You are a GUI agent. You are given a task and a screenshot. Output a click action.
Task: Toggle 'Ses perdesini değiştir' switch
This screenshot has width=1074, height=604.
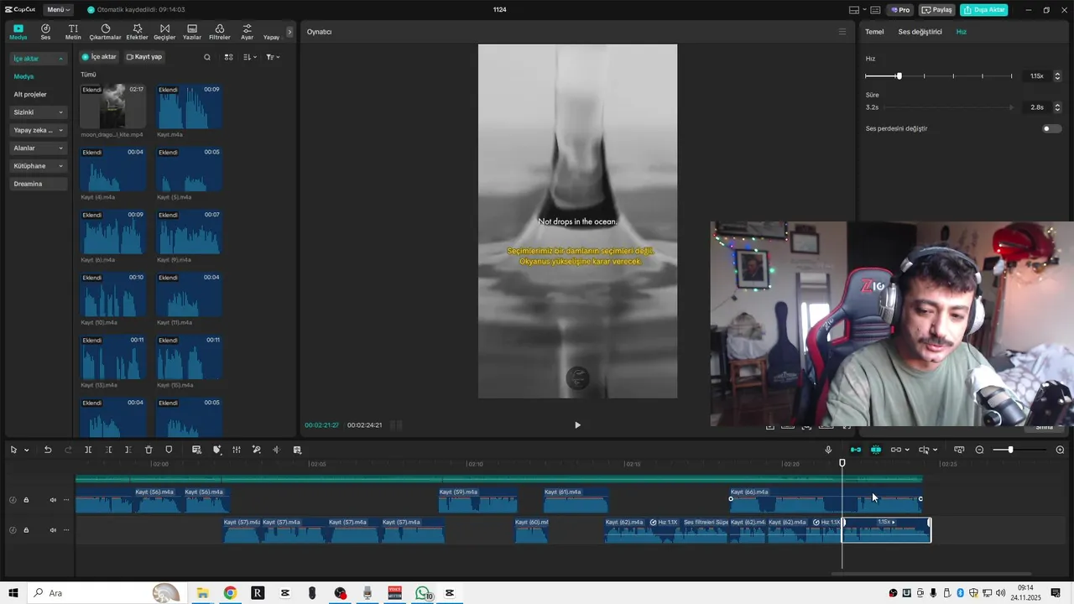coord(1051,128)
